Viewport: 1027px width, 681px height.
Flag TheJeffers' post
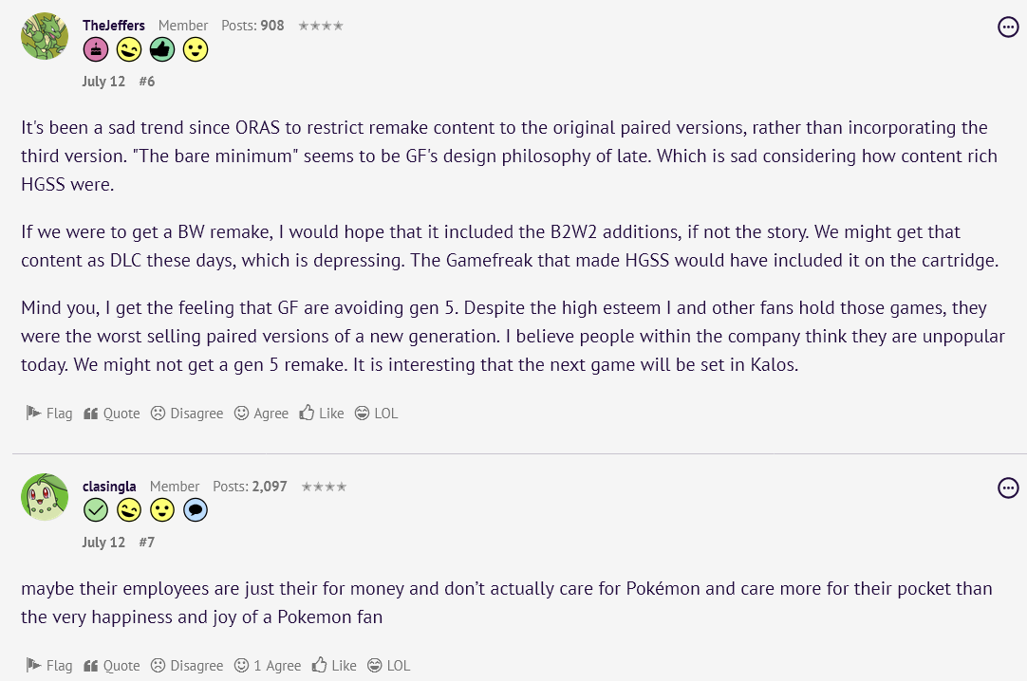(48, 414)
